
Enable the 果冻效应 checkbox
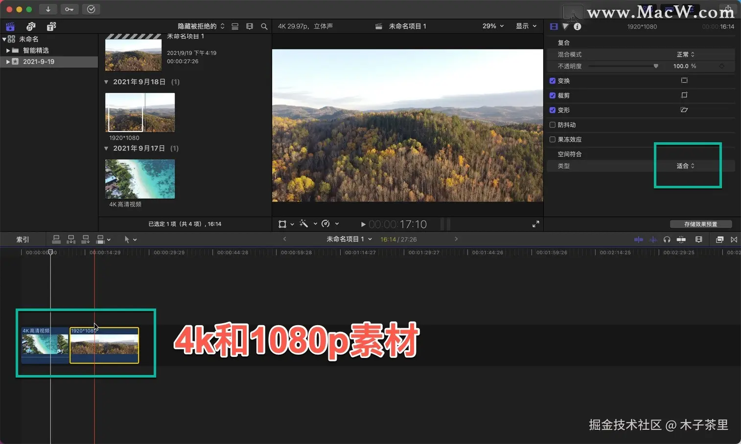pyautogui.click(x=552, y=139)
